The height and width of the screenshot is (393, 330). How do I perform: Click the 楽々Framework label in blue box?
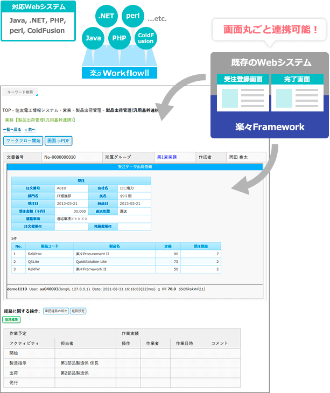[x=270, y=127]
